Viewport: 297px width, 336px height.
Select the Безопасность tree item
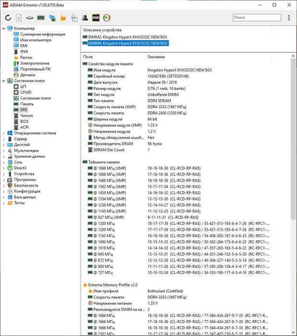pos(26,186)
